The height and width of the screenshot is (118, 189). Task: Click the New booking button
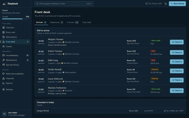click(x=177, y=4)
